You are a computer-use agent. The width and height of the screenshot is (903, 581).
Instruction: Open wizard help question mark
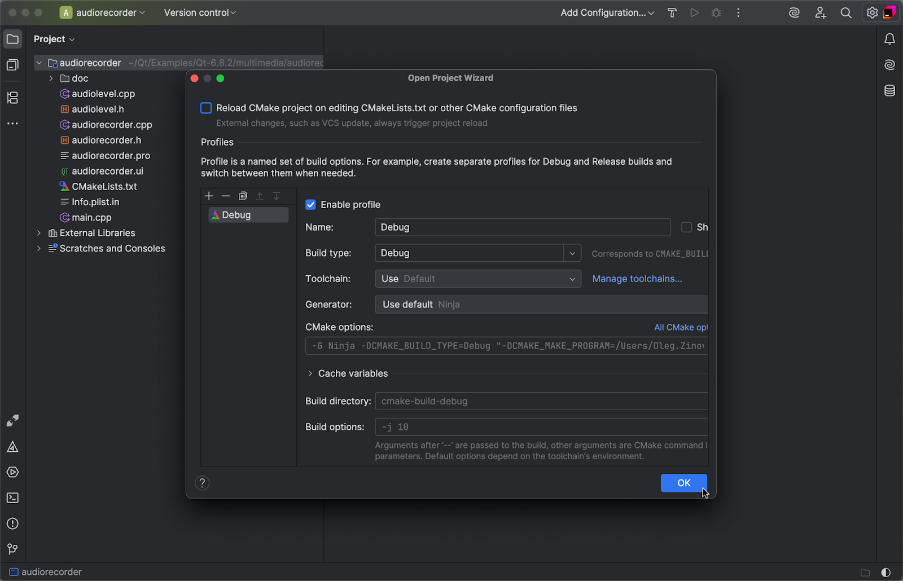[x=202, y=483]
